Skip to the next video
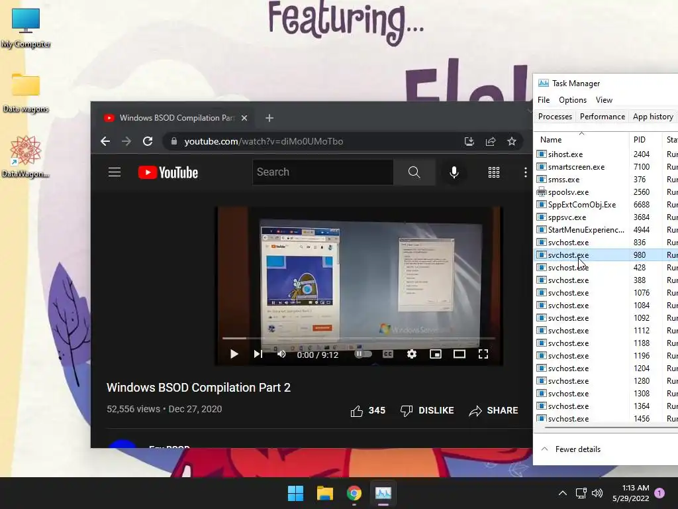The width and height of the screenshot is (678, 509). point(258,354)
